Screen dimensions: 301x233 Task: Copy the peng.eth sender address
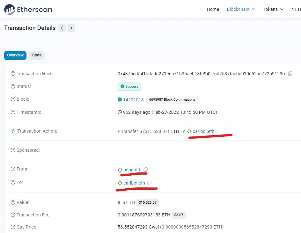pyautogui.click(x=146, y=170)
